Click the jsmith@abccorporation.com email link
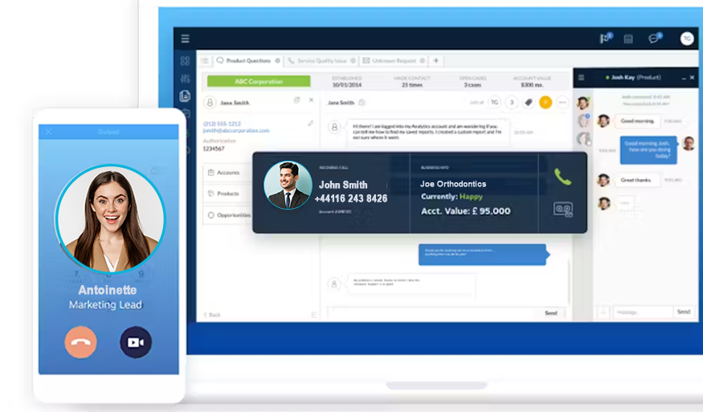Image resolution: width=703 pixels, height=412 pixels. [x=236, y=130]
